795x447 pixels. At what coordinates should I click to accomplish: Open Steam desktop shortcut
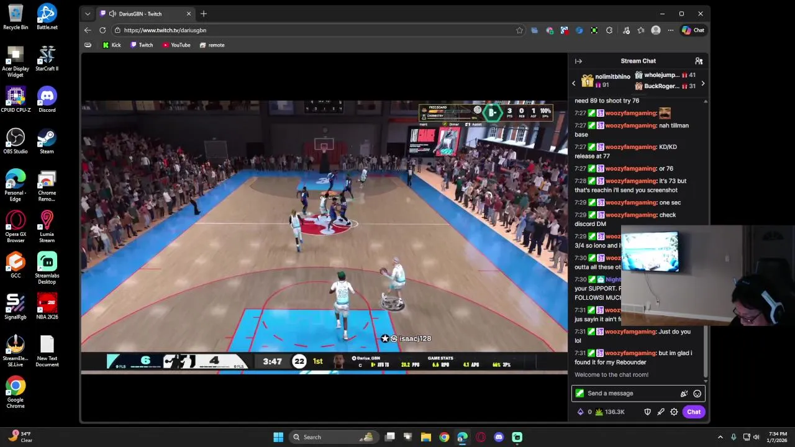tap(47, 141)
